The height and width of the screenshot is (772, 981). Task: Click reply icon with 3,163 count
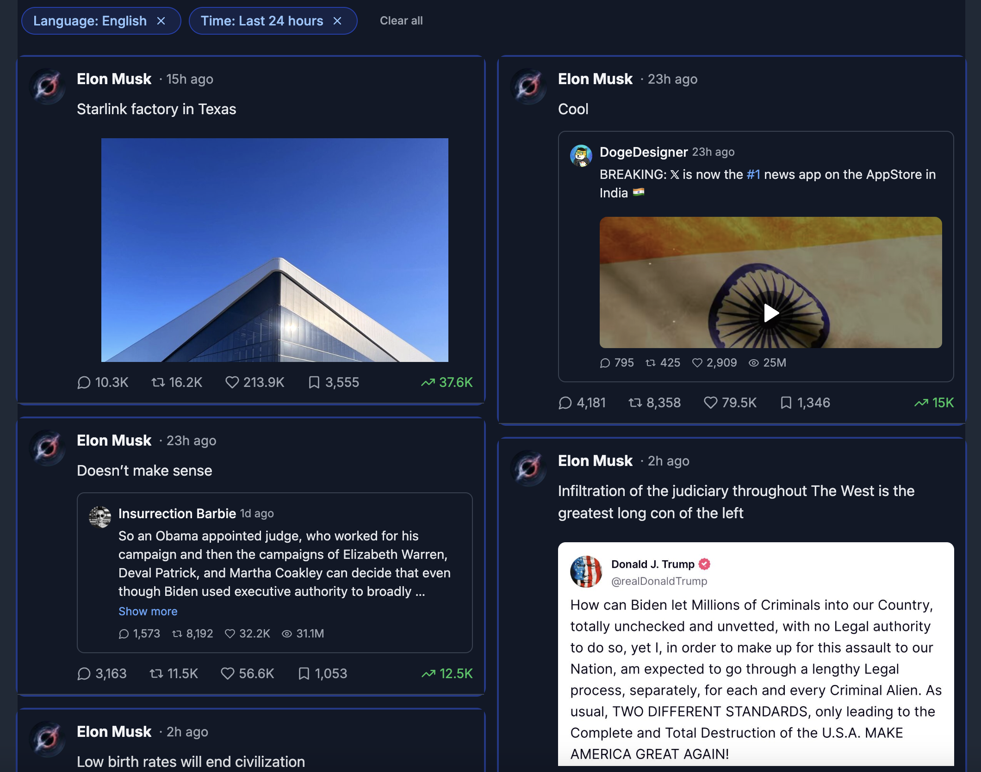click(x=84, y=674)
